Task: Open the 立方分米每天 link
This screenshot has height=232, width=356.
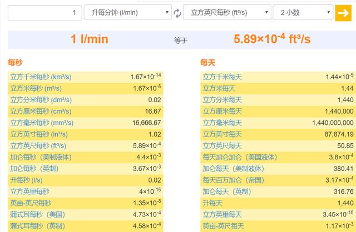Action: coord(222,100)
